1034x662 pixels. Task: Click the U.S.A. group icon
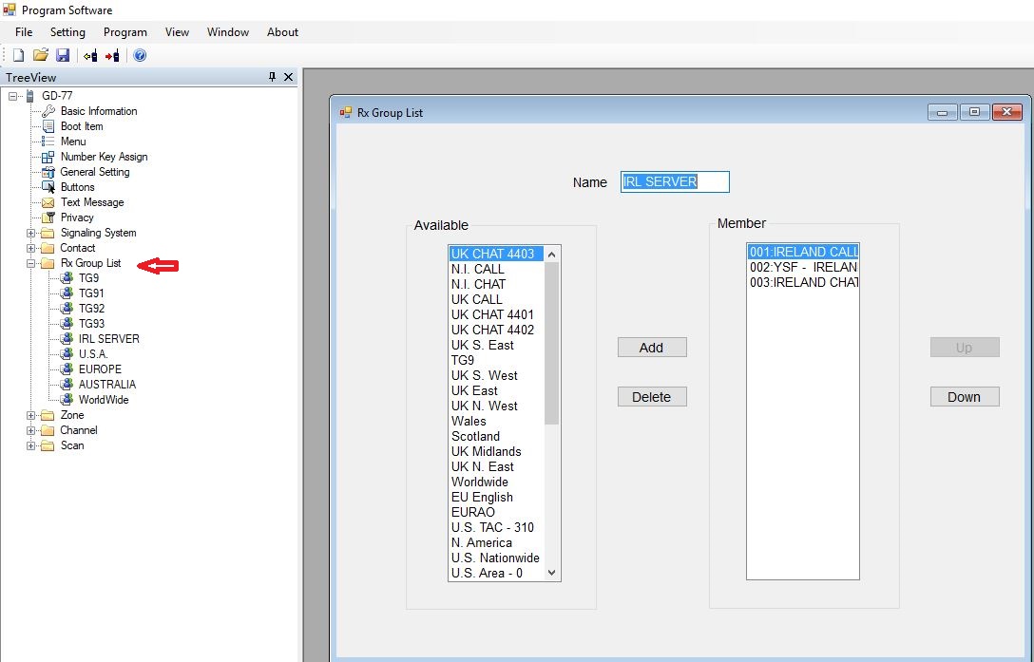tap(67, 354)
